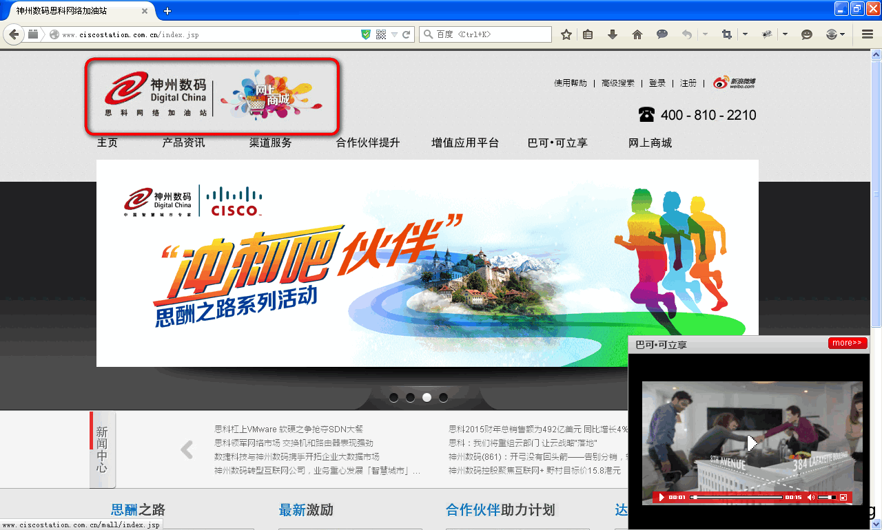This screenshot has width=882, height=530.
Task: Open 合作伙伴提升 navigation item
Action: 368,143
